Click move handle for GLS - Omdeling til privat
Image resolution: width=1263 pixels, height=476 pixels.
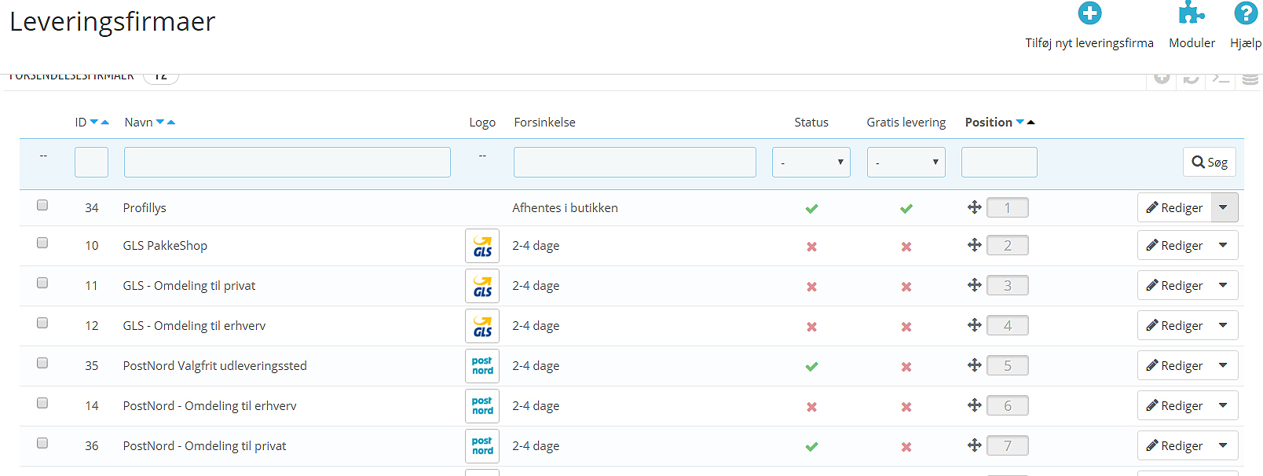click(975, 285)
